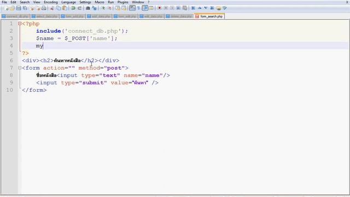The width and height of the screenshot is (350, 197).
Task: Click the Zoom Out toolbar icon
Action: pos(109,8)
